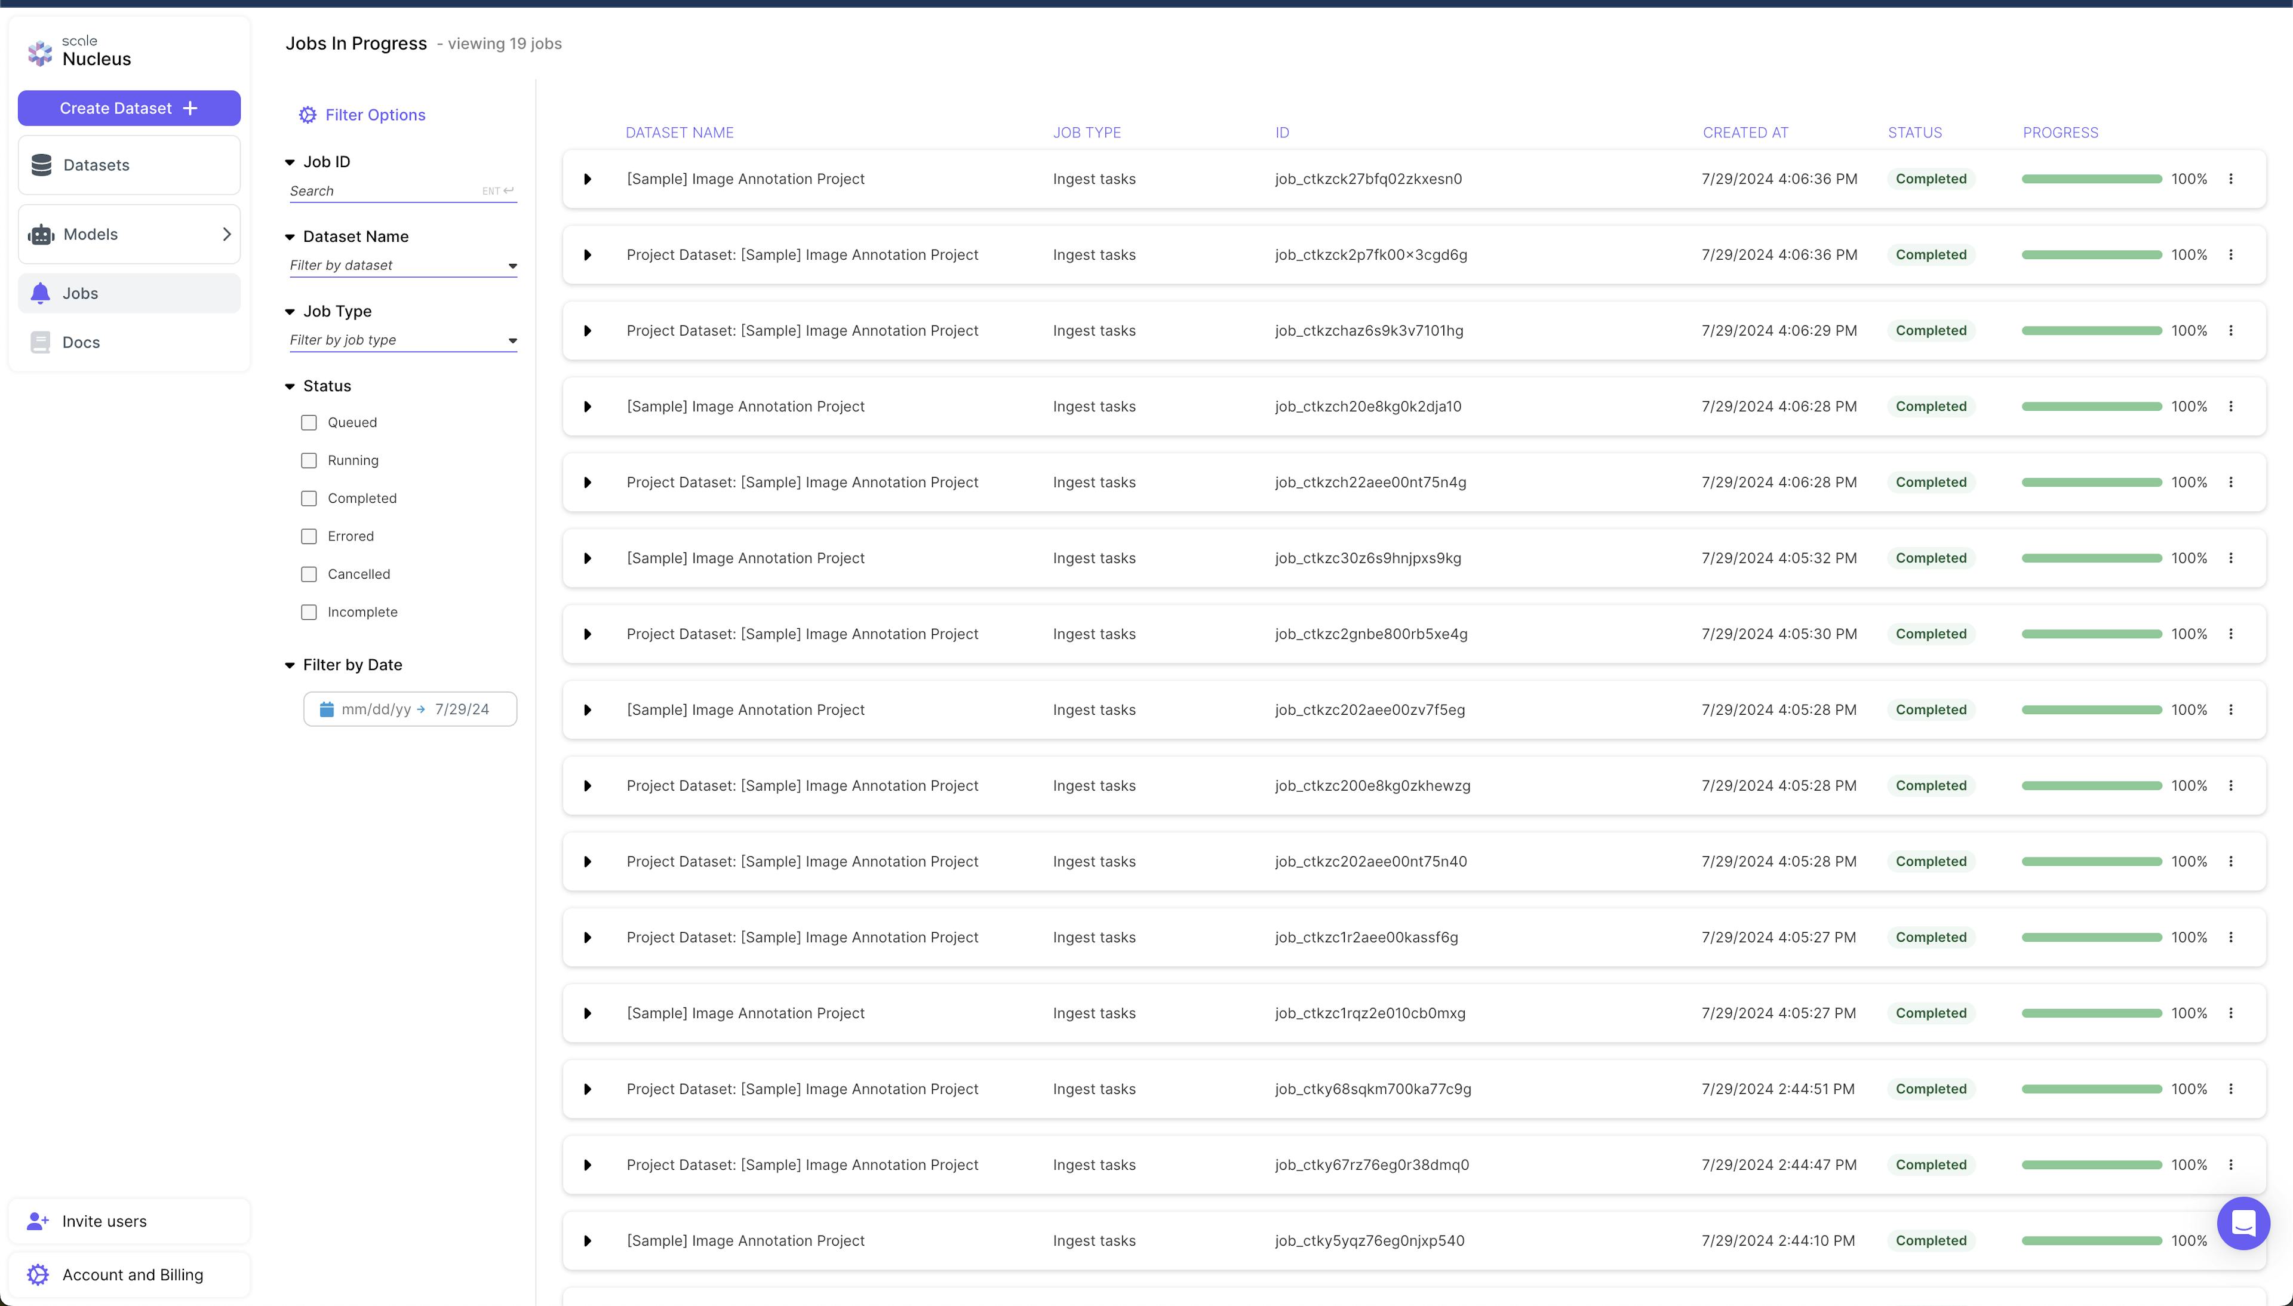
Task: Open kebab menu for job_ctky68sqkm700ka77c9g row
Action: 2231,1089
